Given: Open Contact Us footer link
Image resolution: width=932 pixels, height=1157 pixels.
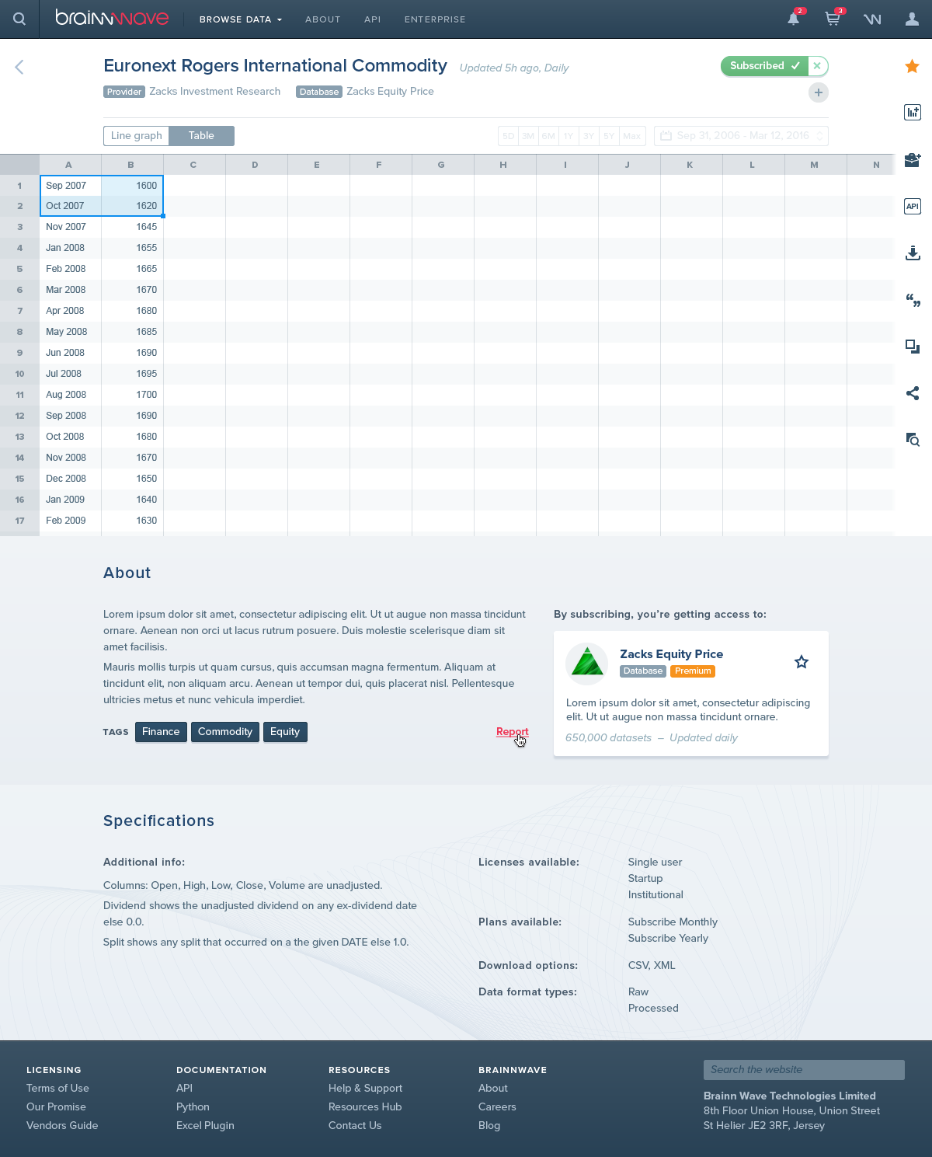Looking at the screenshot, I should point(355,1126).
